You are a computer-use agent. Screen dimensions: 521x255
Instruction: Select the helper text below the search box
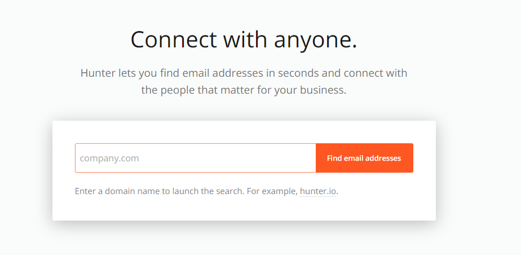point(206,191)
